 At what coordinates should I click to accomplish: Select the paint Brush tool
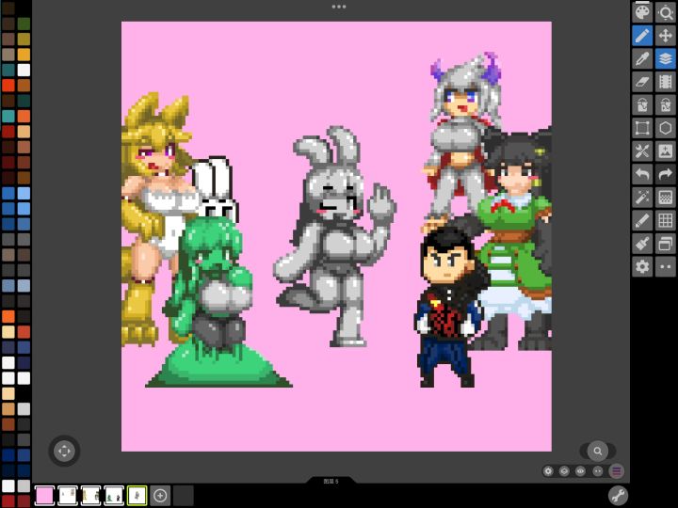pos(642,244)
